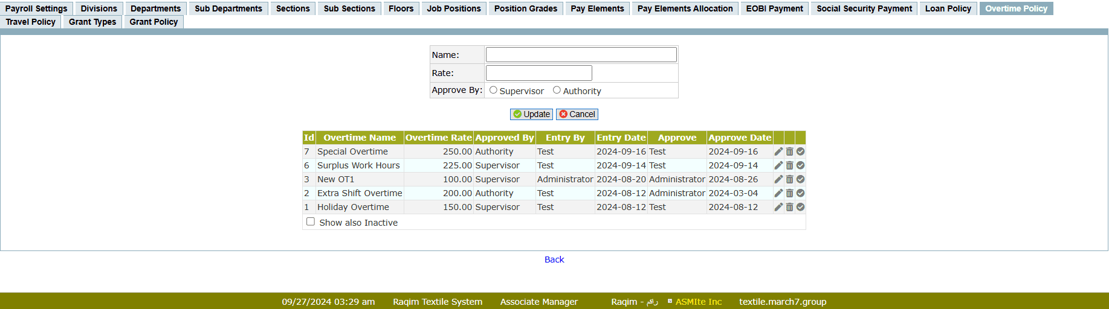The image size is (1109, 309).
Task: Edit the Special Overtime row with pencil icon
Action: coord(778,151)
